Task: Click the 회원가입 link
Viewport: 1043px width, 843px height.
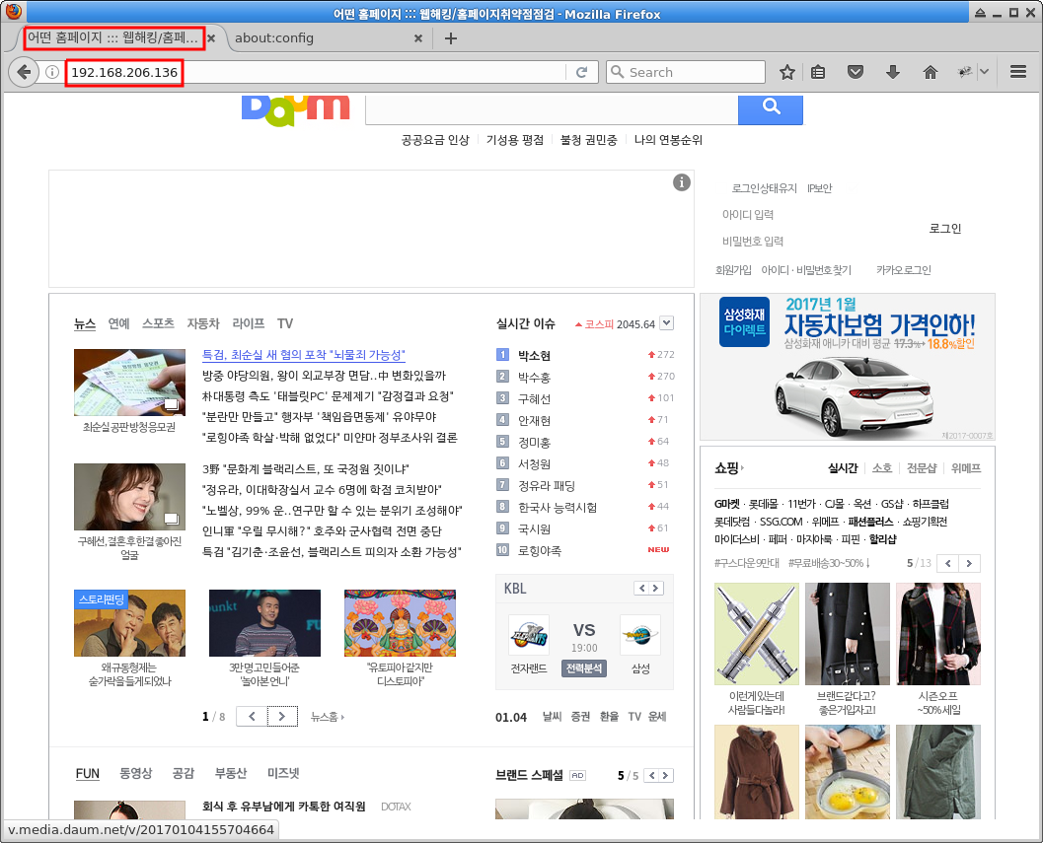Action: (733, 270)
